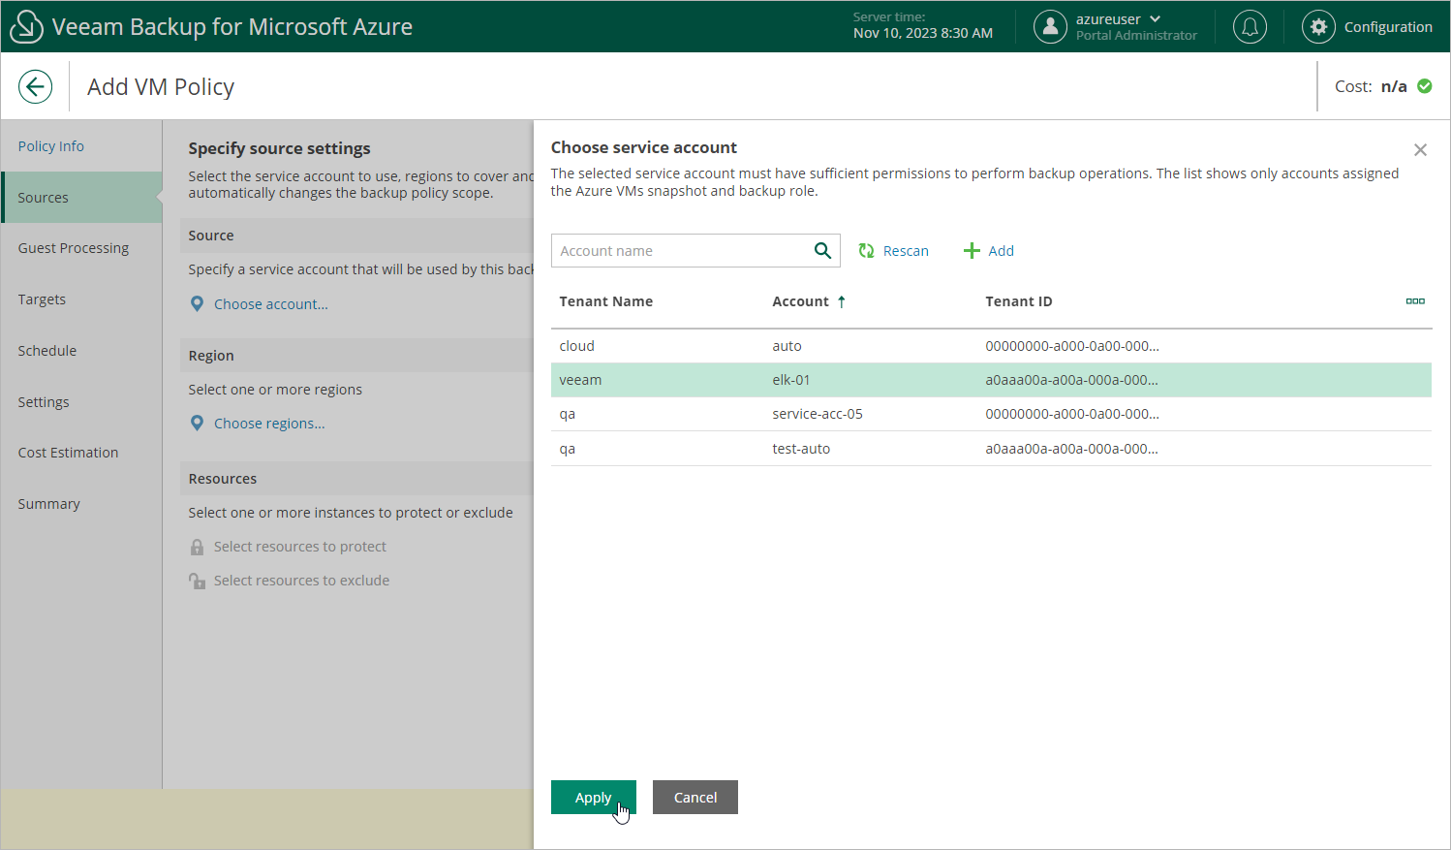Select the veeam tenant row
1451x850 pixels.
(991, 380)
